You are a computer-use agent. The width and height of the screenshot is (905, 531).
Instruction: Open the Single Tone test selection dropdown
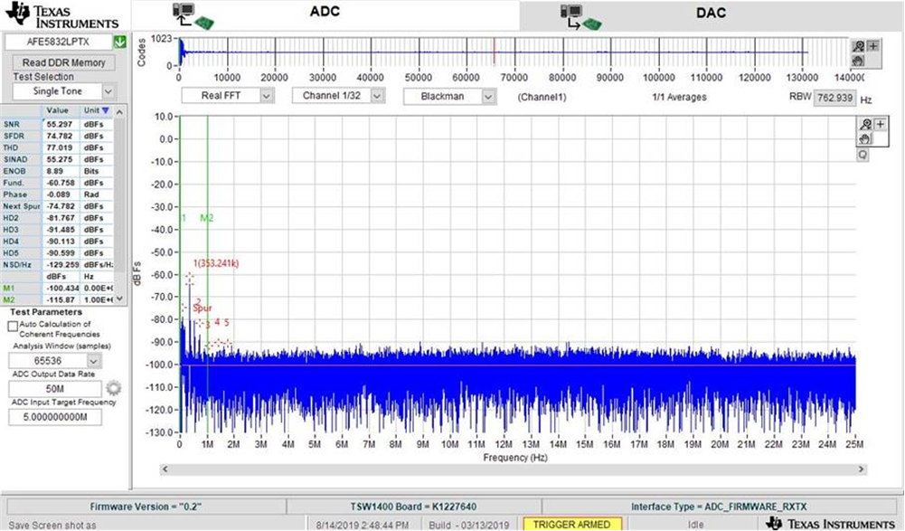pos(108,91)
